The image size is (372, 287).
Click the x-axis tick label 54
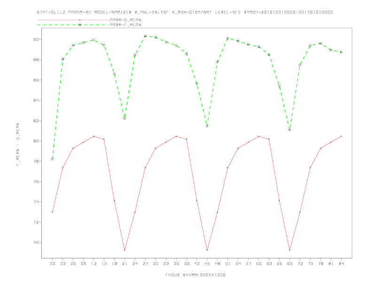(x=238, y=264)
